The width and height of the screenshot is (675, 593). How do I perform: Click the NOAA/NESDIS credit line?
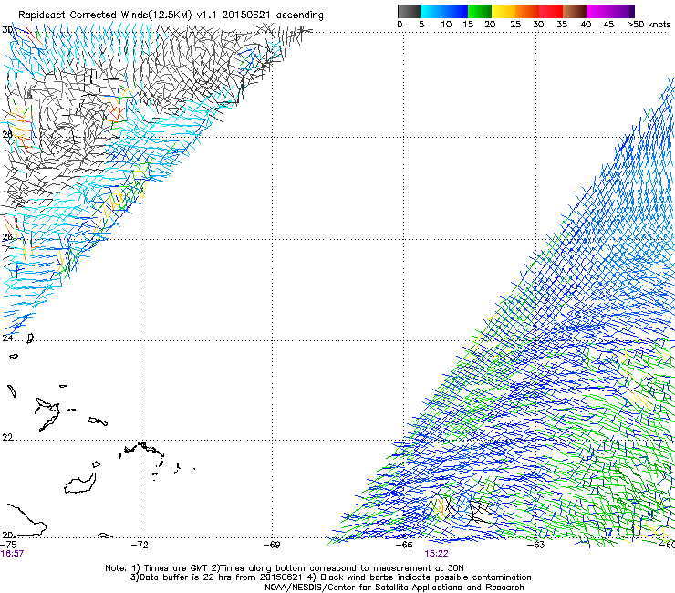pos(394,588)
